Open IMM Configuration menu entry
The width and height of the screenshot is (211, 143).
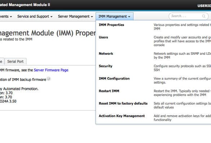(x=114, y=79)
